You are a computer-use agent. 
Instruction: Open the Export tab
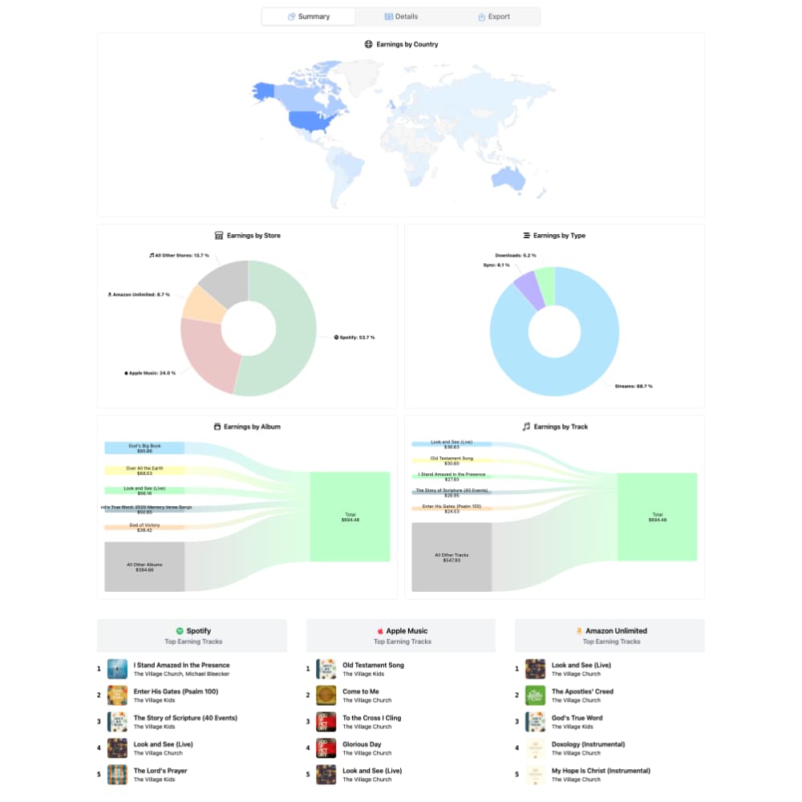pos(493,16)
